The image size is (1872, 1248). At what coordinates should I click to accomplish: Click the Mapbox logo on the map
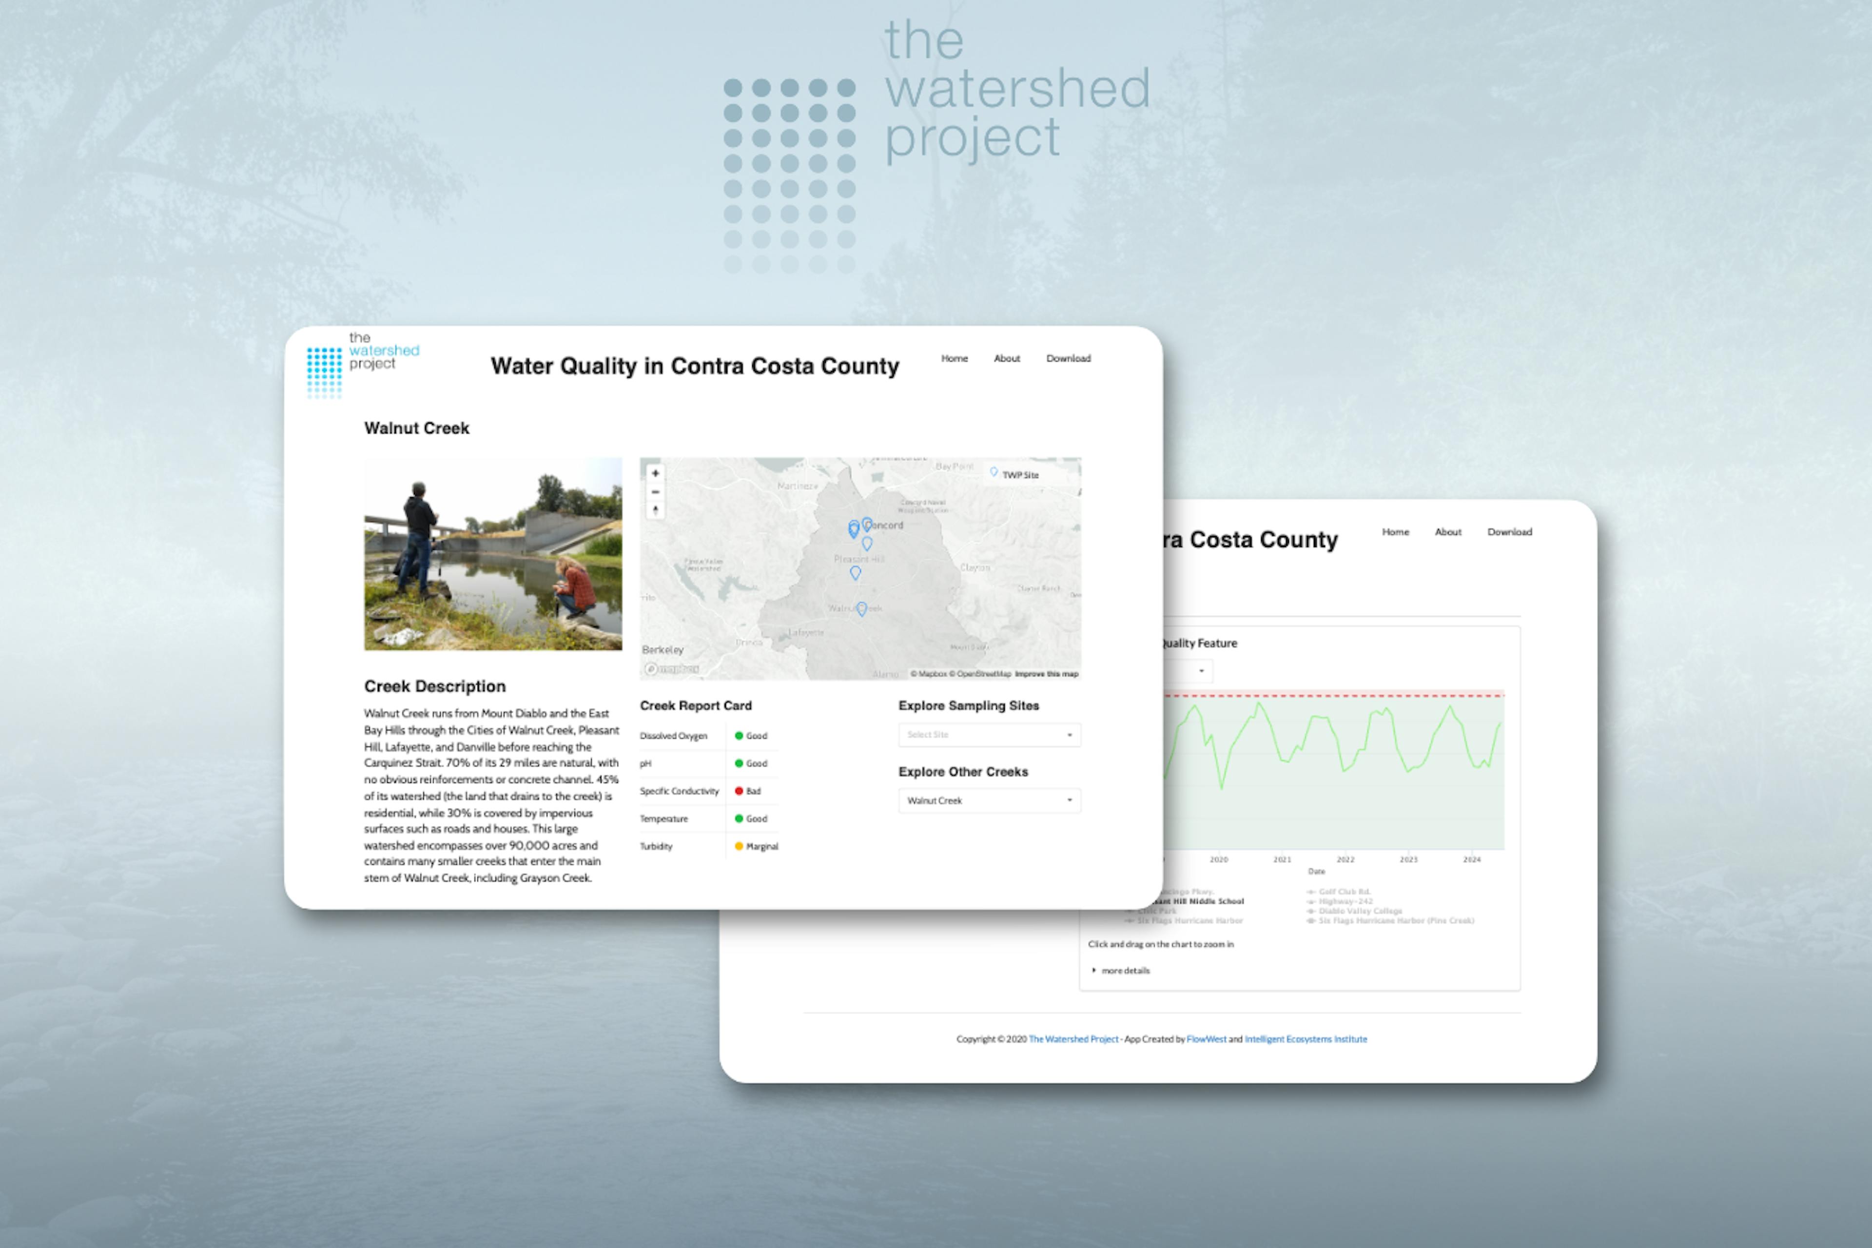pos(671,668)
